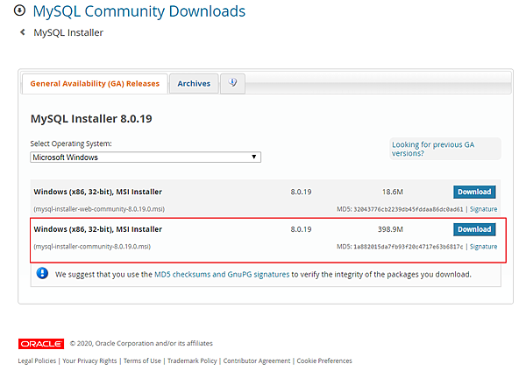Click the 398.9M file size text
The image size is (526, 378).
[x=390, y=229]
